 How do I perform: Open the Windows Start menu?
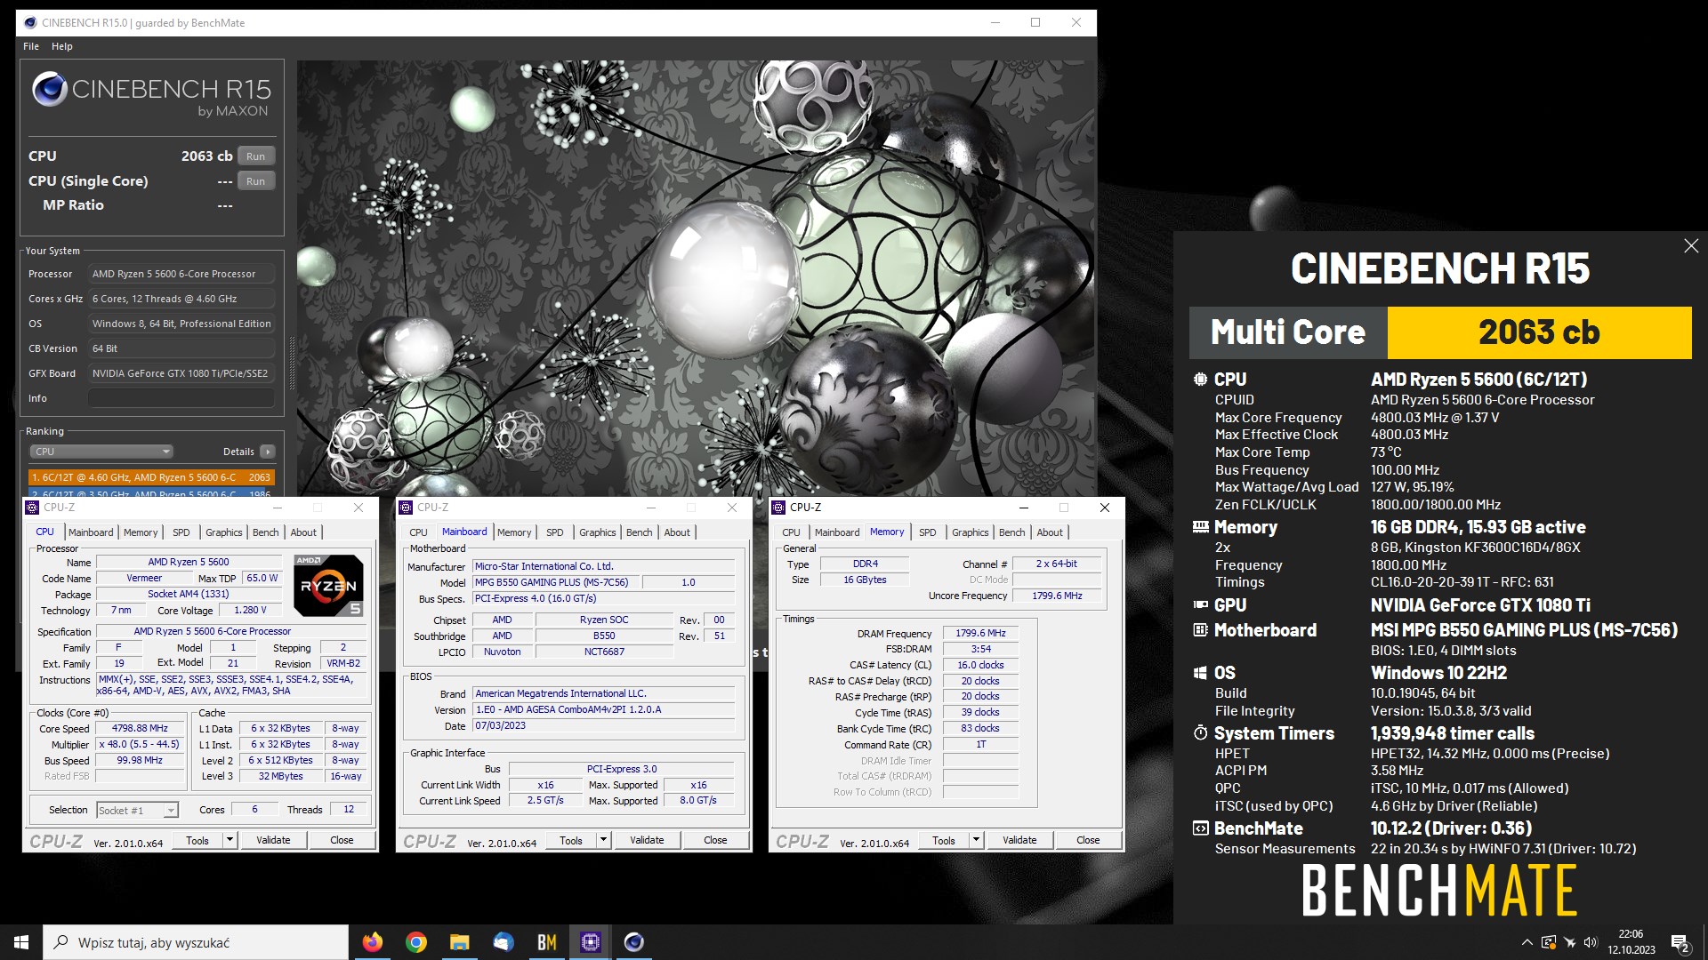pos(21,942)
